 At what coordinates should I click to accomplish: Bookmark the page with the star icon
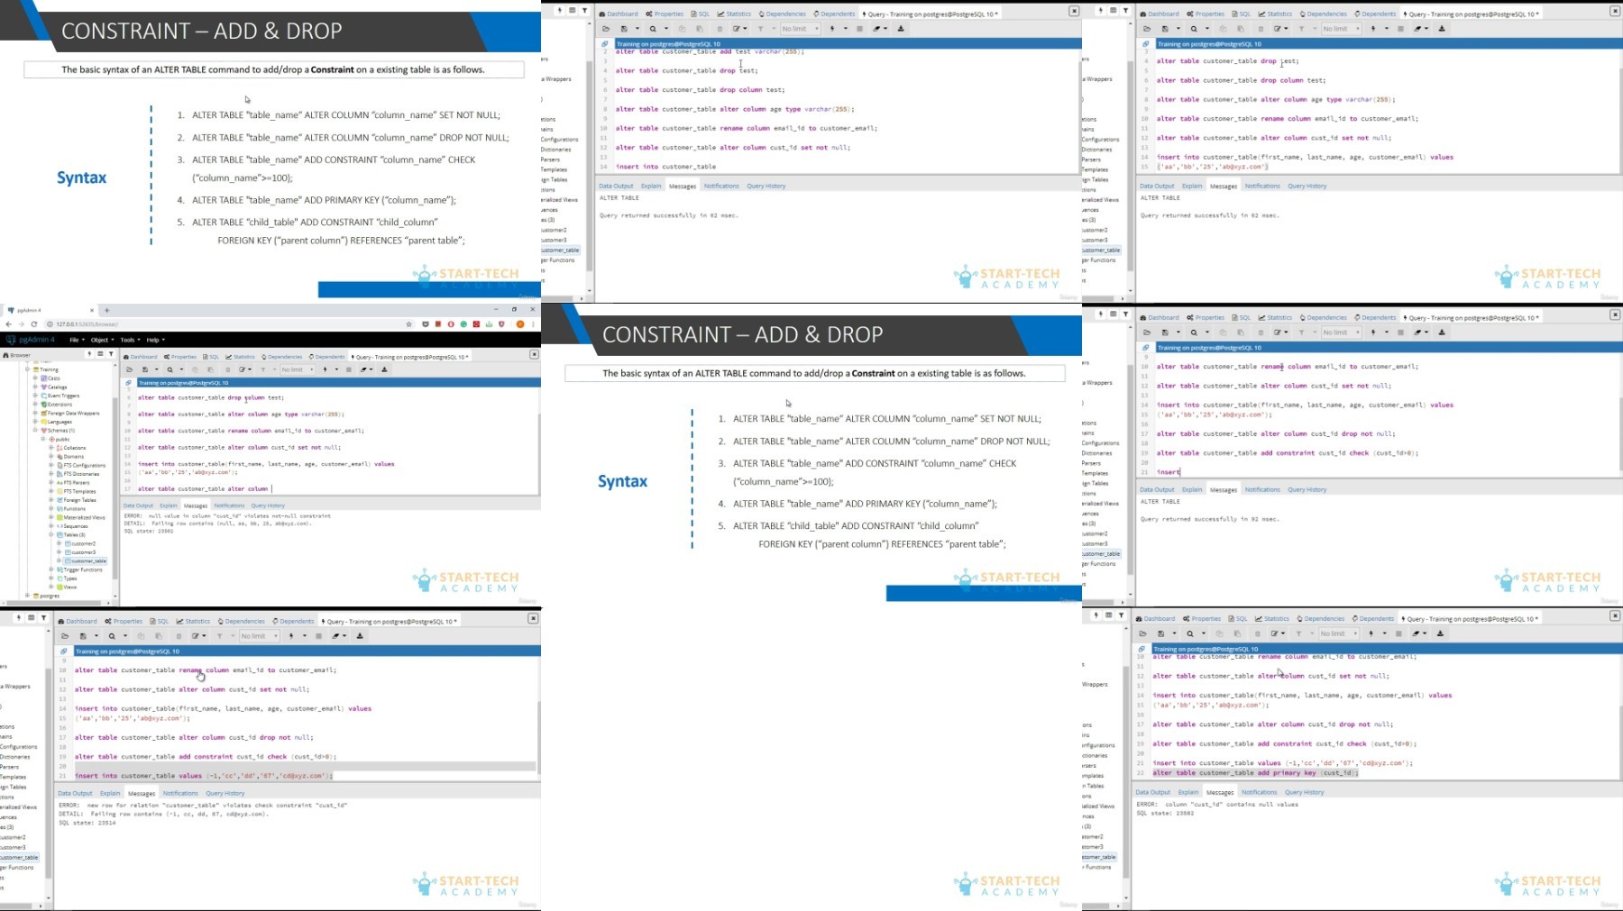(x=408, y=324)
